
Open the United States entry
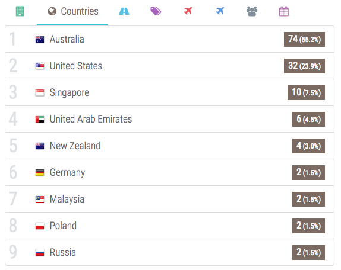pyautogui.click(x=170, y=66)
